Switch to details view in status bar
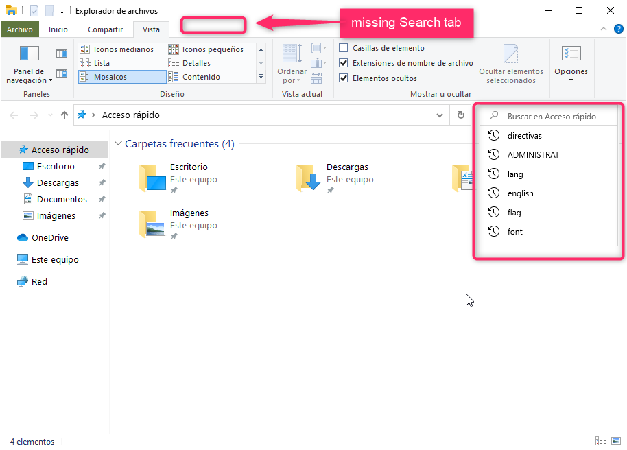The height and width of the screenshot is (450, 627). pyautogui.click(x=601, y=441)
